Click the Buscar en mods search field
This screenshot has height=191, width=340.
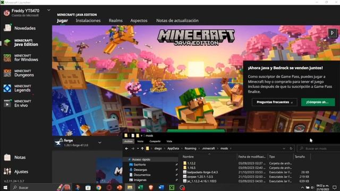(318, 149)
